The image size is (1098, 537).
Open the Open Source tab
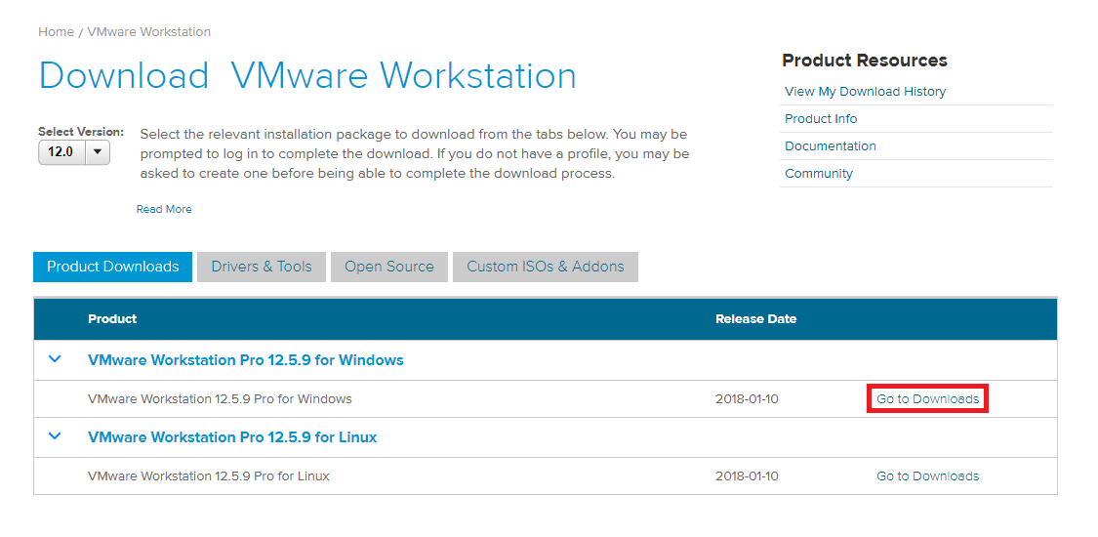[389, 267]
